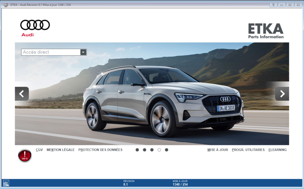Select the third carousel dot
Viewport: 304px width, 189px height.
pos(152,150)
